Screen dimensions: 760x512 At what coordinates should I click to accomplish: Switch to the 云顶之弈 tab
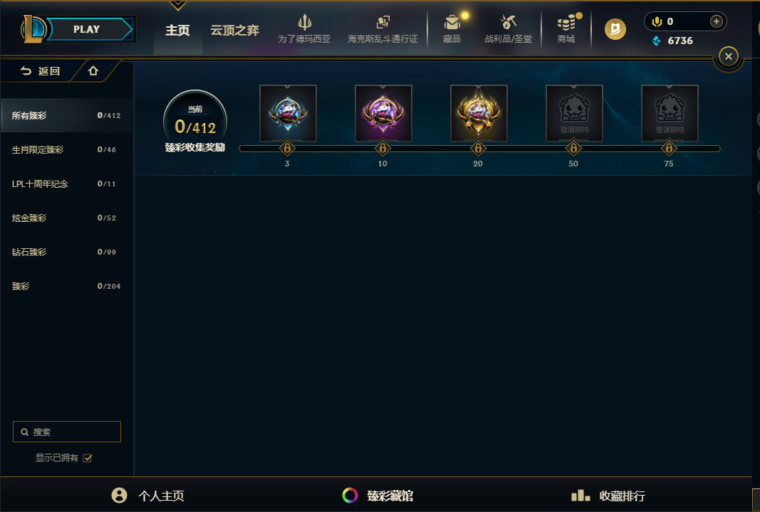tap(234, 31)
